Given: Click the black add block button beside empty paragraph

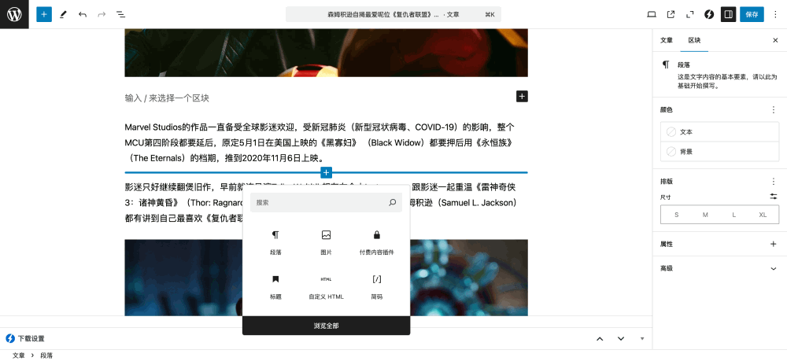Looking at the screenshot, I should [522, 96].
